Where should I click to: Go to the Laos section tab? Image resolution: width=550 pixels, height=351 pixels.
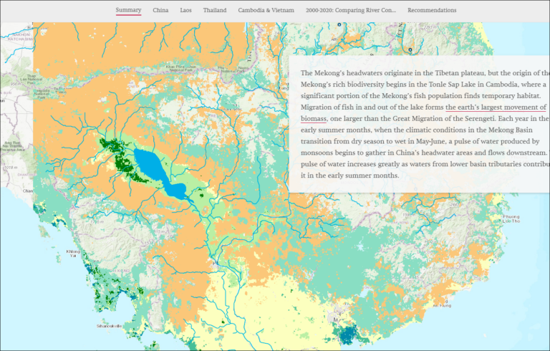tap(185, 10)
